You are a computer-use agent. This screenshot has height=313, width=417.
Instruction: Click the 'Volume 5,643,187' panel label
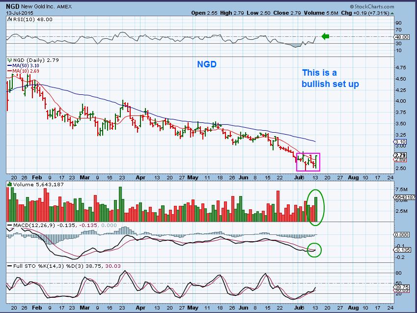pyautogui.click(x=38, y=184)
